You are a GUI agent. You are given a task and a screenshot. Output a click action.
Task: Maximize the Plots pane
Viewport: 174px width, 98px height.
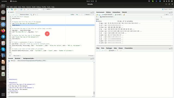coord(172,48)
